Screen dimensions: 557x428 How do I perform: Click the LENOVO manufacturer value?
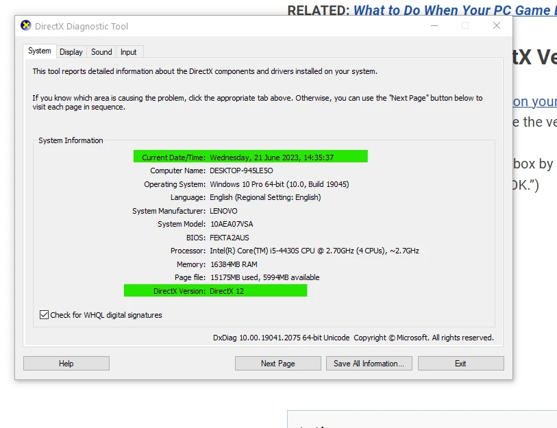(223, 211)
